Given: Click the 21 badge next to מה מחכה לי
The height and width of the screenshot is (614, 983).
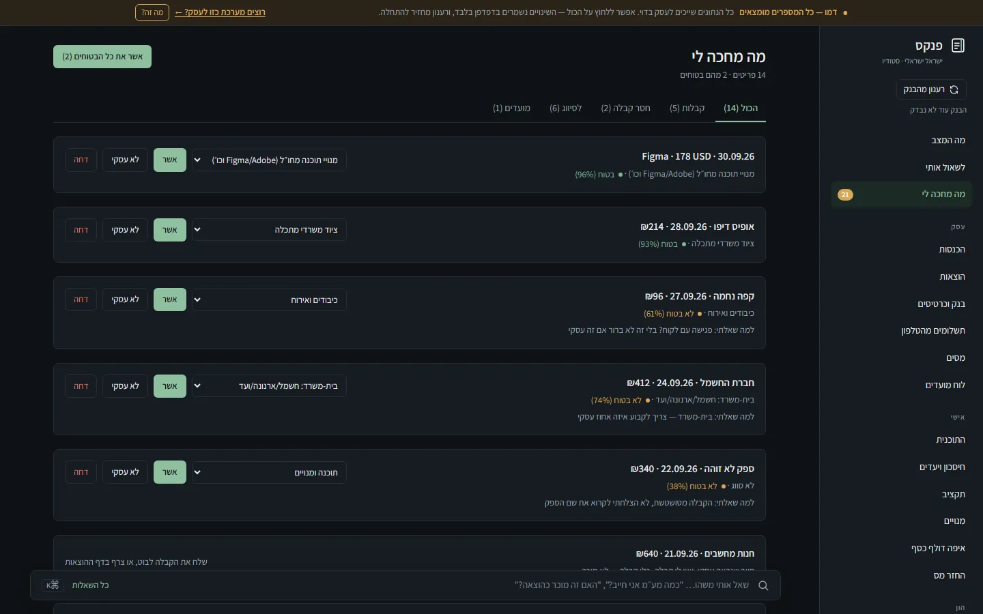Looking at the screenshot, I should pyautogui.click(x=845, y=194).
